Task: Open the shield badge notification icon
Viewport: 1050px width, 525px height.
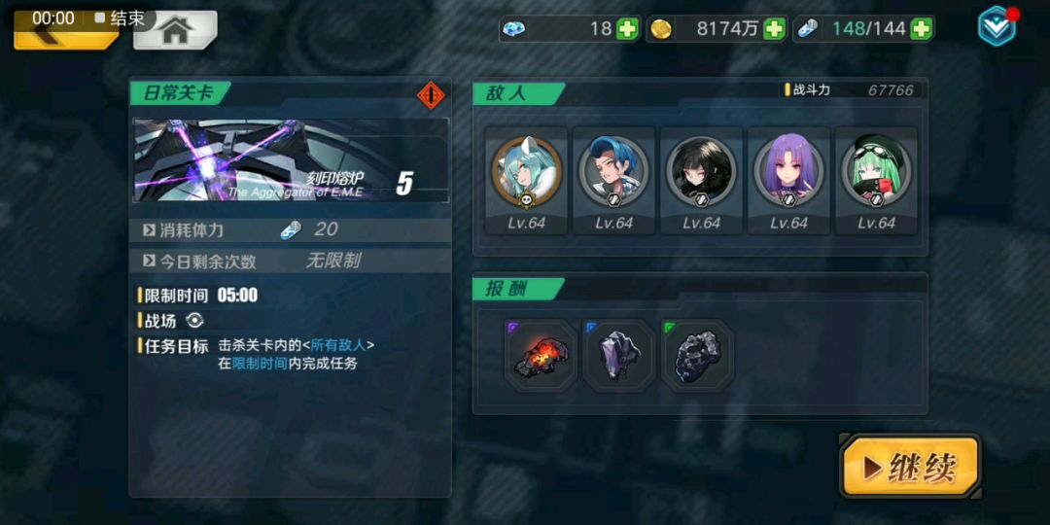Action: (997, 25)
